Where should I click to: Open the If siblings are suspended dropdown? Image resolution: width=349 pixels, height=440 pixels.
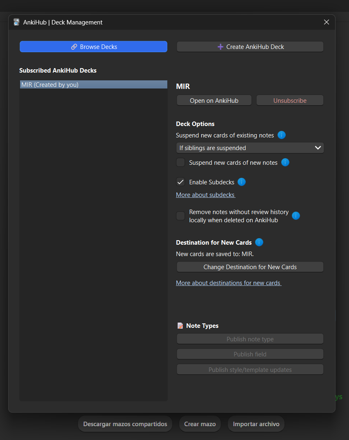250,148
